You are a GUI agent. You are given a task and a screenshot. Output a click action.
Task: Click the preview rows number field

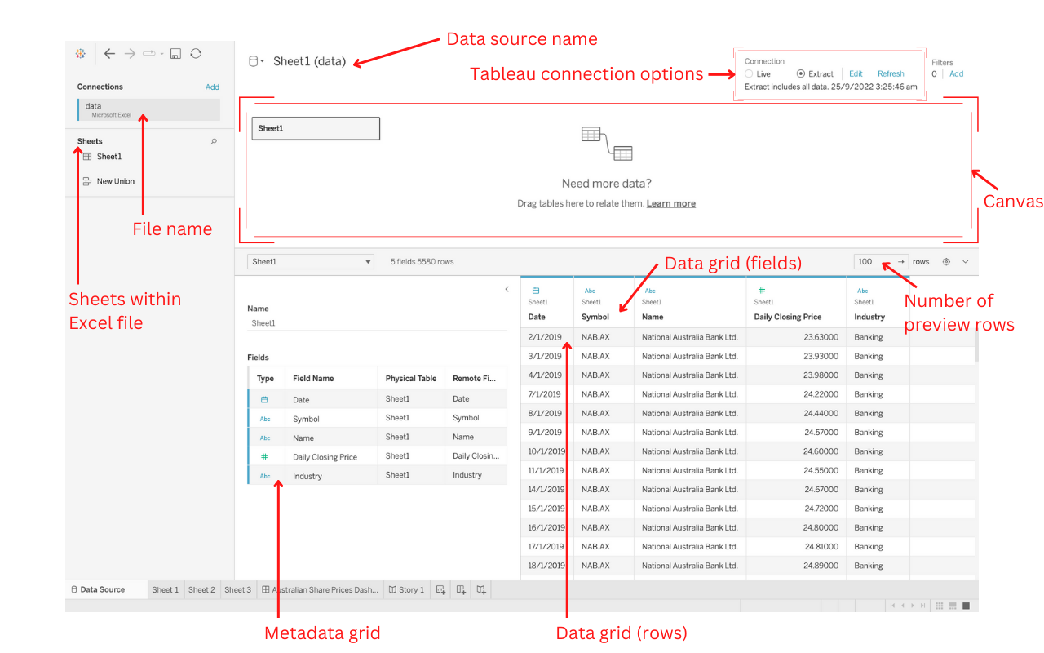871,262
